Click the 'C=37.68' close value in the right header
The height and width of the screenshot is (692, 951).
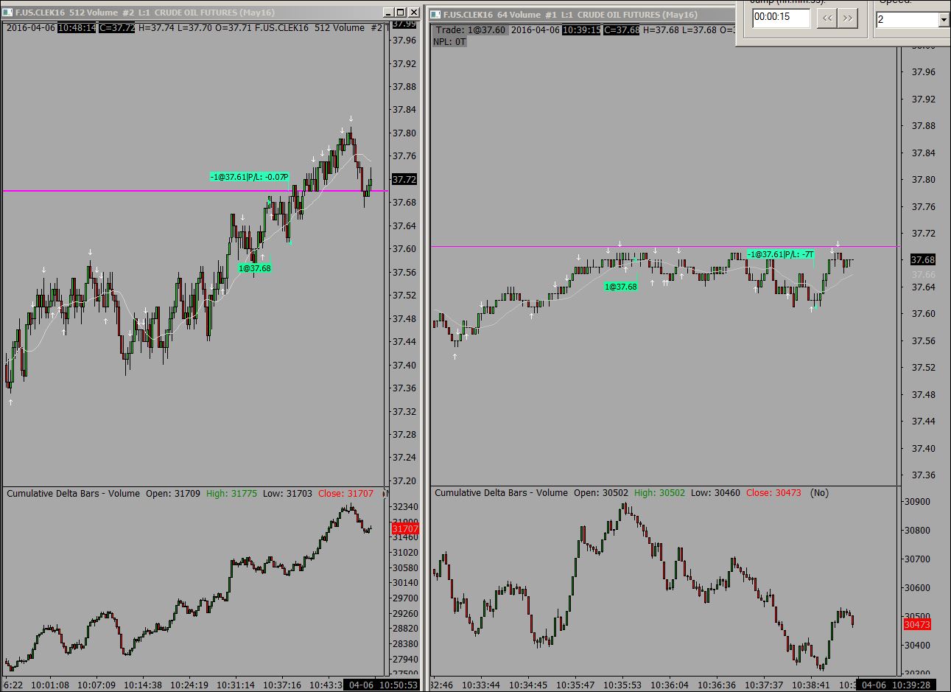click(x=621, y=30)
